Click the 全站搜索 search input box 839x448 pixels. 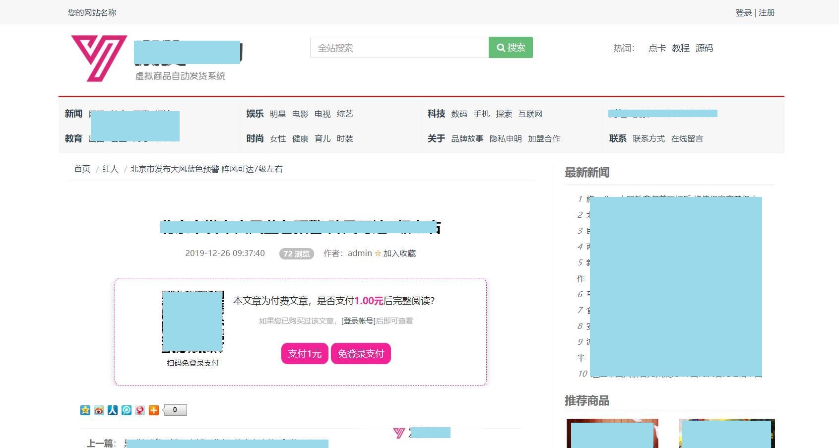tap(399, 48)
